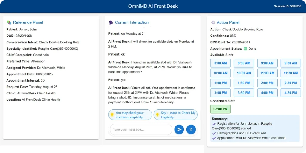Screen dimensions: 306x153
Task: Choose the 9:00 AM slot
Action: (267, 63)
